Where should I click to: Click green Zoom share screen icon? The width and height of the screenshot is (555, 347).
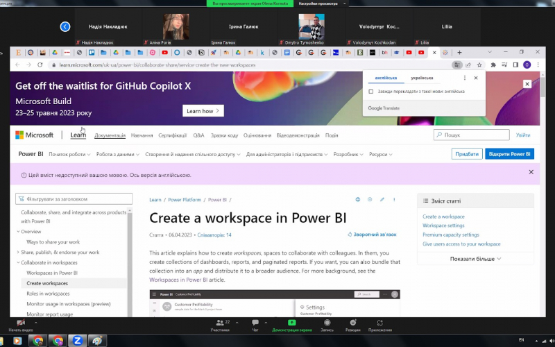pos(291,323)
